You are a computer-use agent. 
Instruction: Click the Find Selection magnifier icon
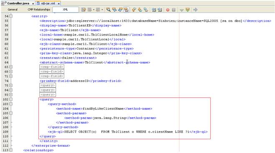coord(108,10)
